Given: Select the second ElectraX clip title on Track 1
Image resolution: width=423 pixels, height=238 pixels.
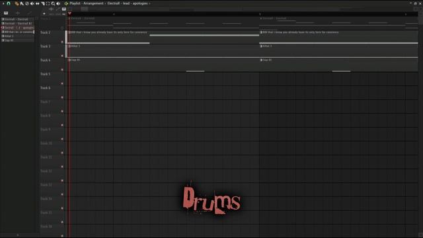Looking at the screenshot, I should (274, 19).
